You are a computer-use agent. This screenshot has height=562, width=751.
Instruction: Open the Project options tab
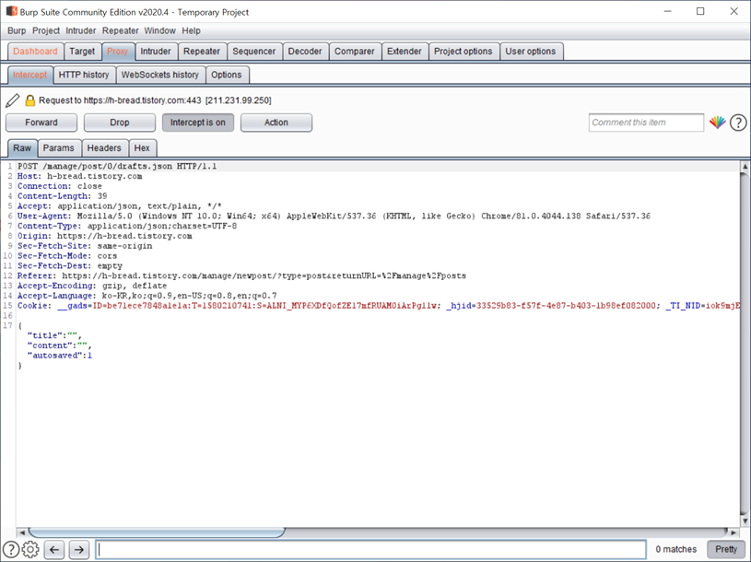point(464,52)
